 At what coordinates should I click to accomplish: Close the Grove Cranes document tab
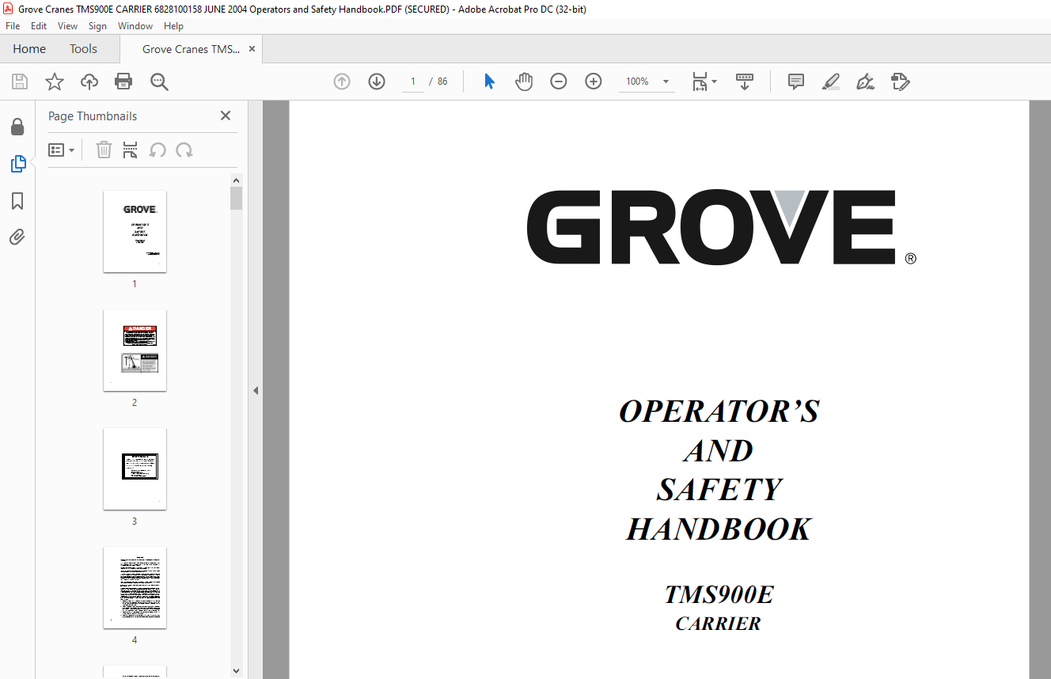click(x=252, y=49)
